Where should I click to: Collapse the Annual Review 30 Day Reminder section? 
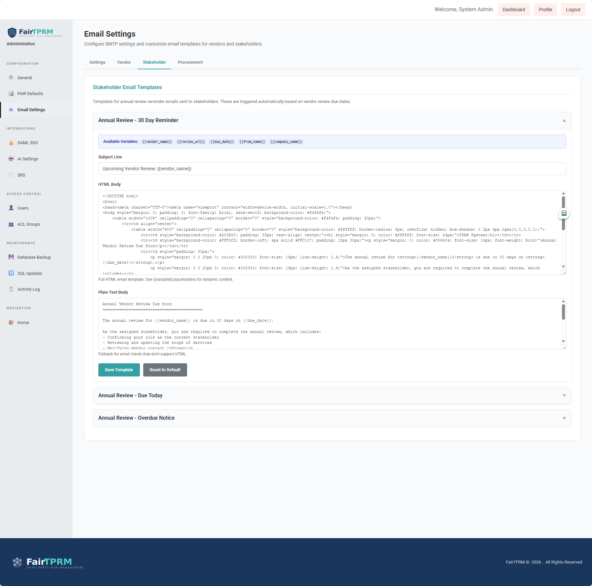click(564, 120)
